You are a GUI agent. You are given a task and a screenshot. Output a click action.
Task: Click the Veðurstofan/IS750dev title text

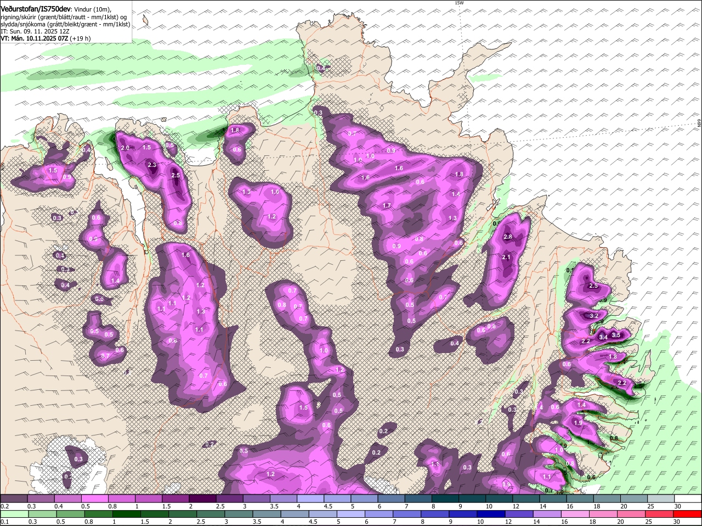coord(36,8)
